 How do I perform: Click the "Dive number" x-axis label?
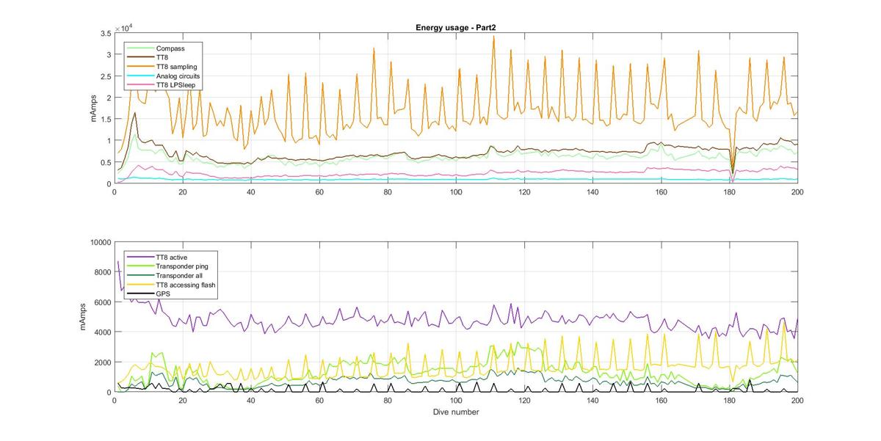pos(456,412)
